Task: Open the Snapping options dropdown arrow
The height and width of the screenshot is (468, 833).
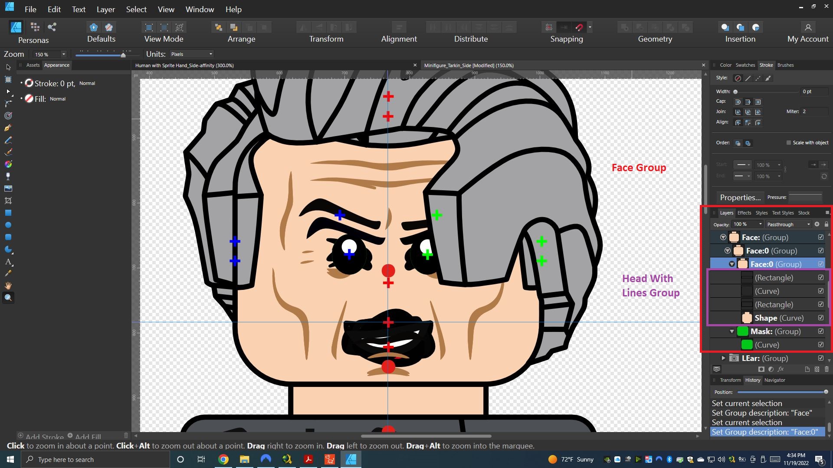Action: (590, 27)
